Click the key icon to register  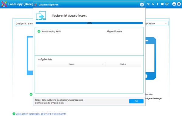153,5
